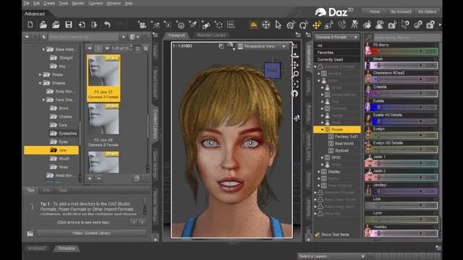This screenshot has height=260, width=463.
Task: Click the viewport pan arrows icon
Action: 295,65
